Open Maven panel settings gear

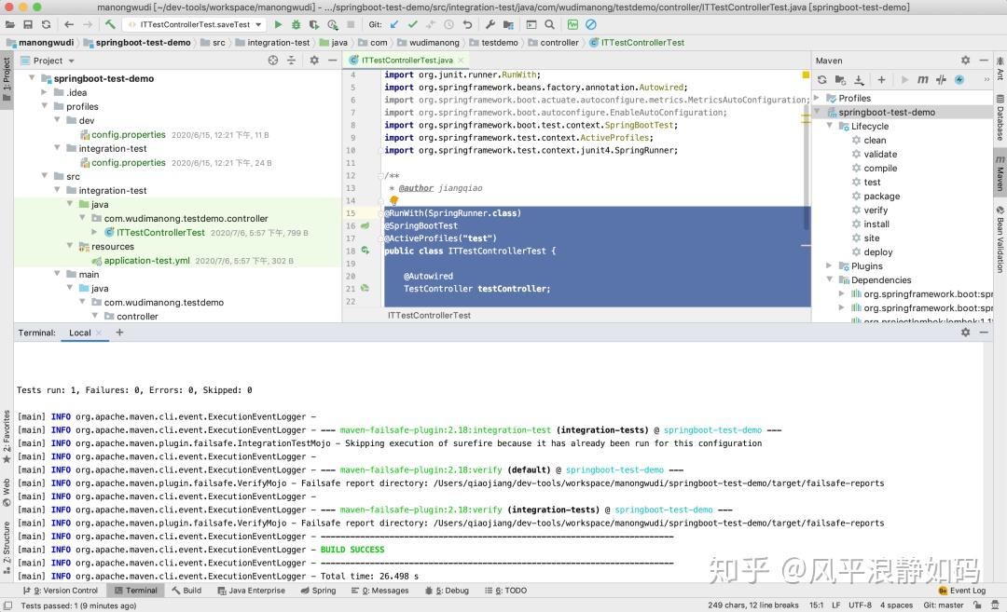click(965, 61)
